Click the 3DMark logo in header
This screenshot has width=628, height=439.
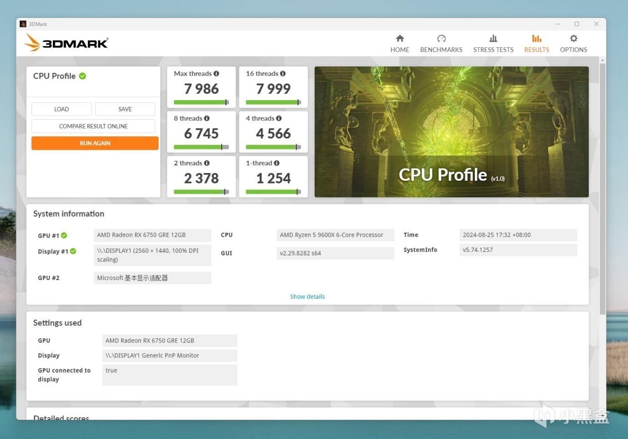coord(66,43)
